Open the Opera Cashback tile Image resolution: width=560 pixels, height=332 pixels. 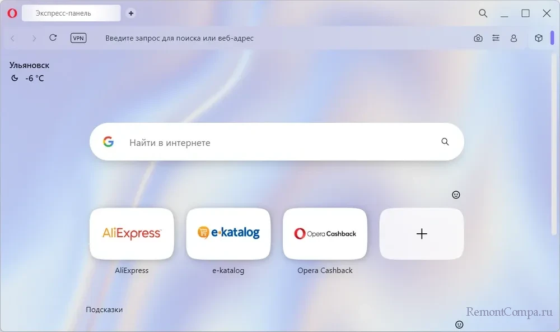point(325,234)
